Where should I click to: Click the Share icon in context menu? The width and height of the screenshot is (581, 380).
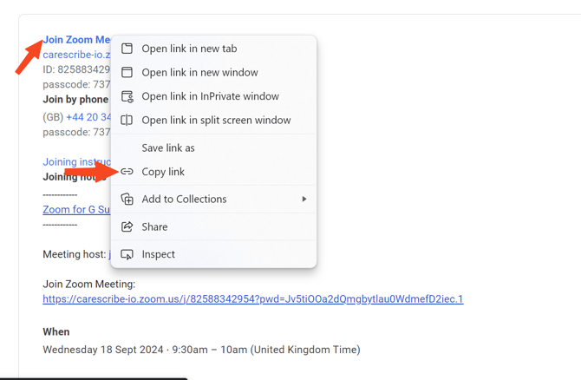click(127, 227)
